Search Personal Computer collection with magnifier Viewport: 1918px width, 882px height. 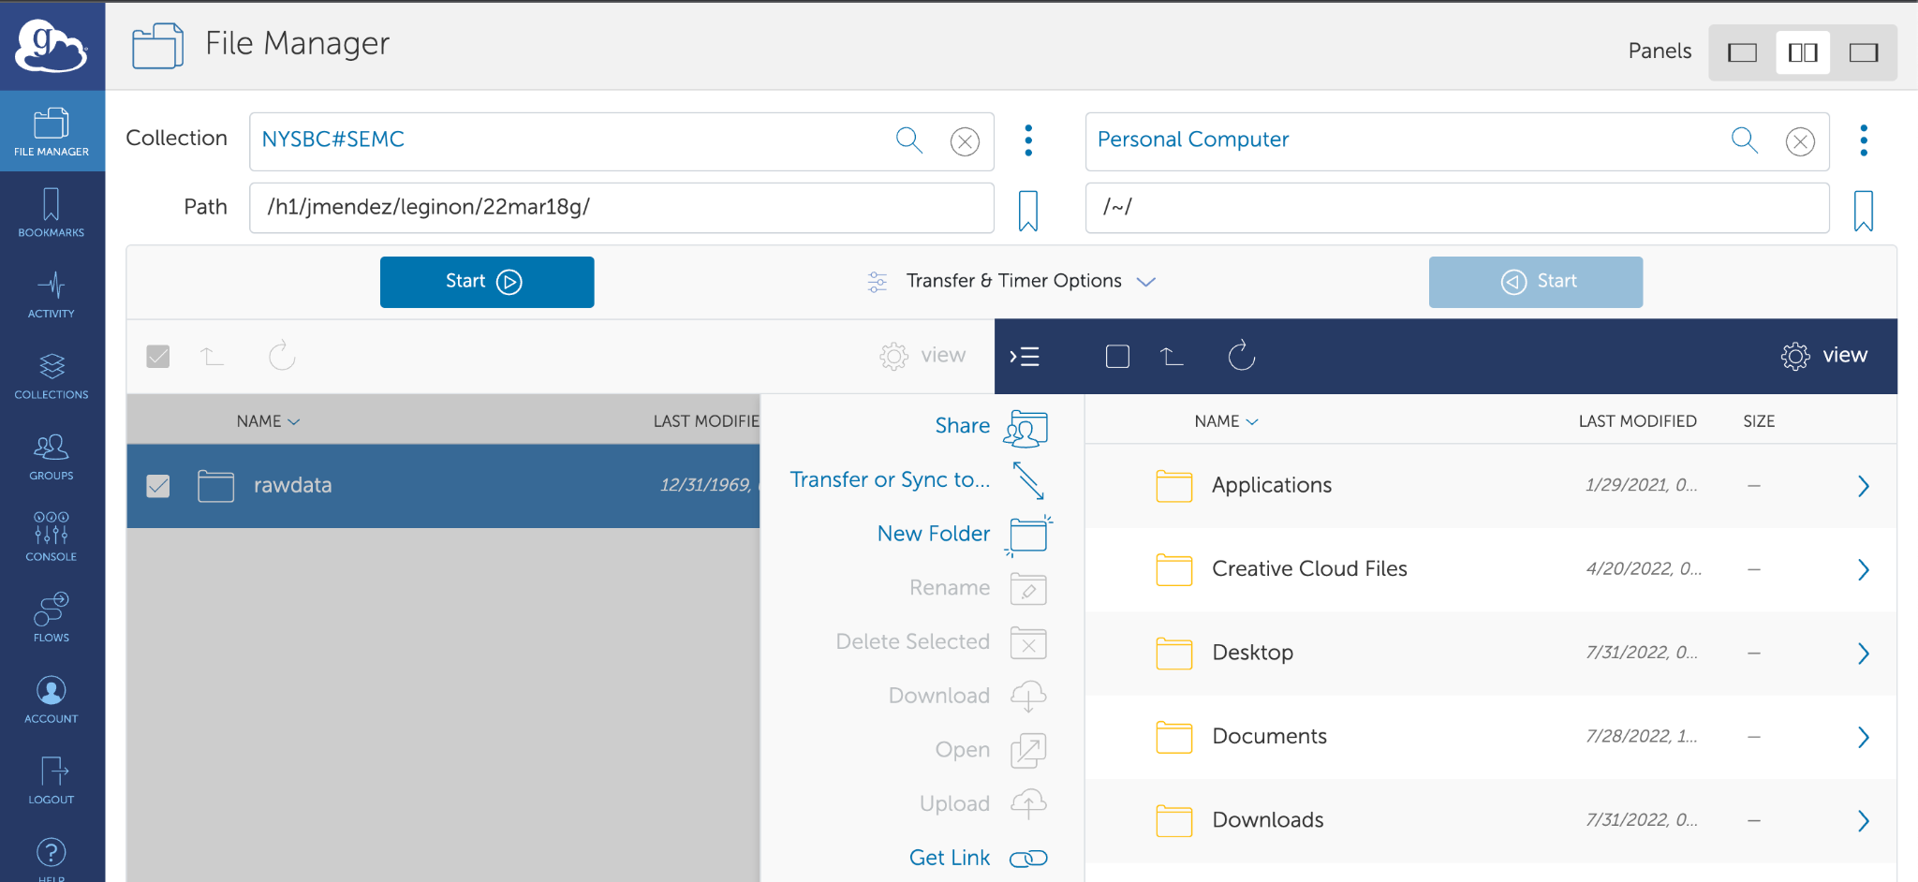coord(1745,140)
